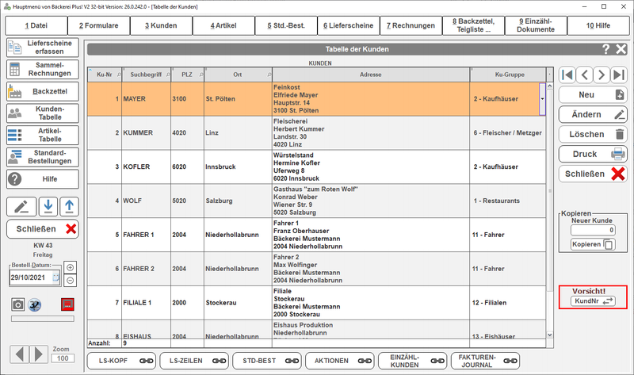This screenshot has height=375, width=634.
Task: Click the Adresse column header
Action: pos(371,75)
